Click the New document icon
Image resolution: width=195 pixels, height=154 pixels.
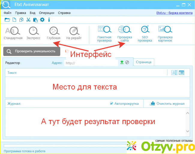(14, 20)
